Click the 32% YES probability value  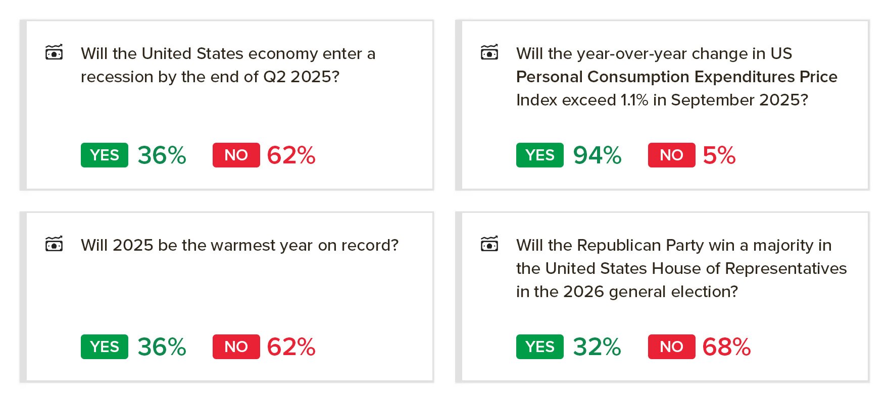[597, 347]
